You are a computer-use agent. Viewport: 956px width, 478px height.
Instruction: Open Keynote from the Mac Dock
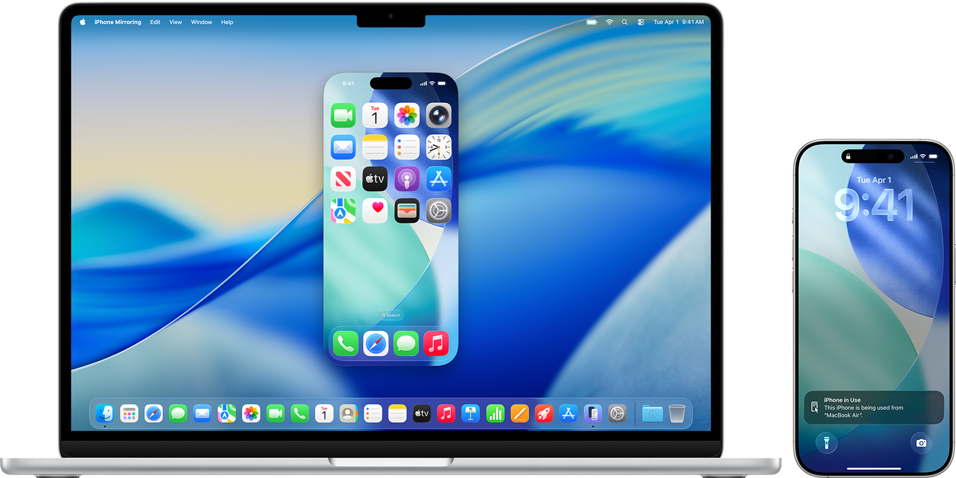click(x=470, y=414)
